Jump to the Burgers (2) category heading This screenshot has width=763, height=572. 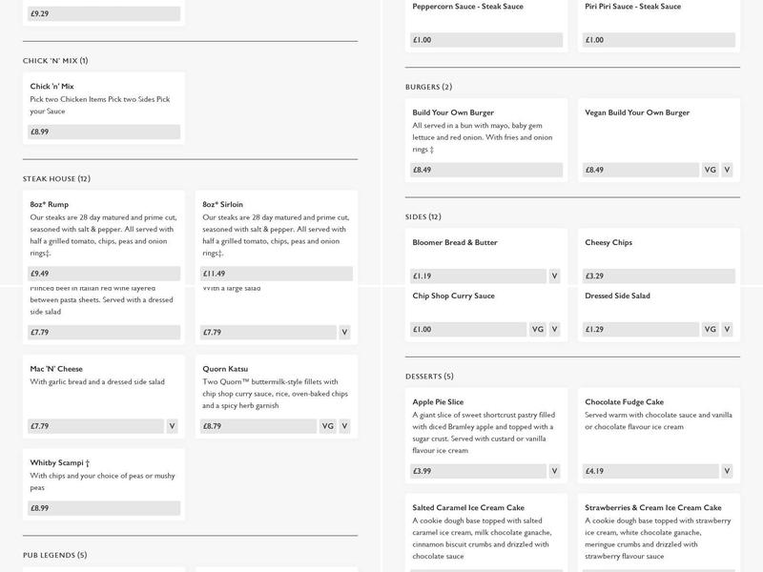[x=428, y=88]
